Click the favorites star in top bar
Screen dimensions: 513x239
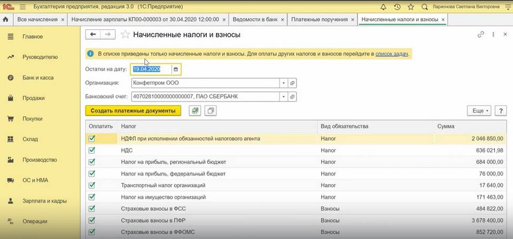click(x=410, y=7)
